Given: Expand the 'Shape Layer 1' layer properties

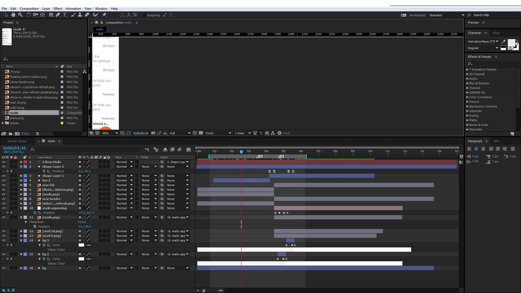Looking at the screenshot, I should pyautogui.click(x=21, y=176).
